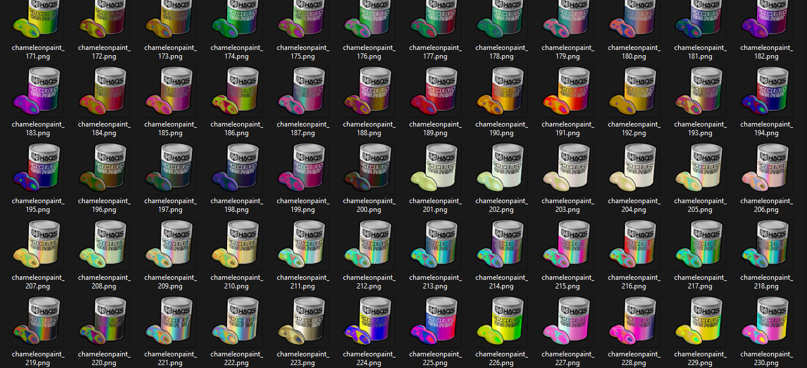The image size is (807, 368).
Task: Select the chameleonpaint_204.png file name
Action: (634, 205)
